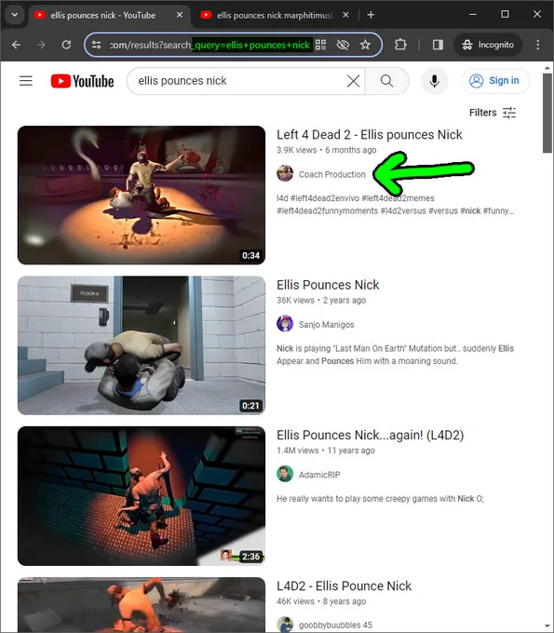
Task: Open Coach Production channel avatar
Action: 285,173
